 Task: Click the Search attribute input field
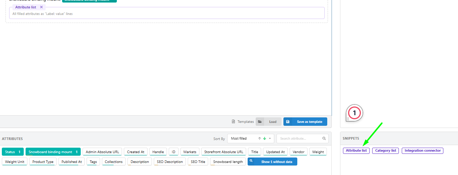[x=302, y=139]
